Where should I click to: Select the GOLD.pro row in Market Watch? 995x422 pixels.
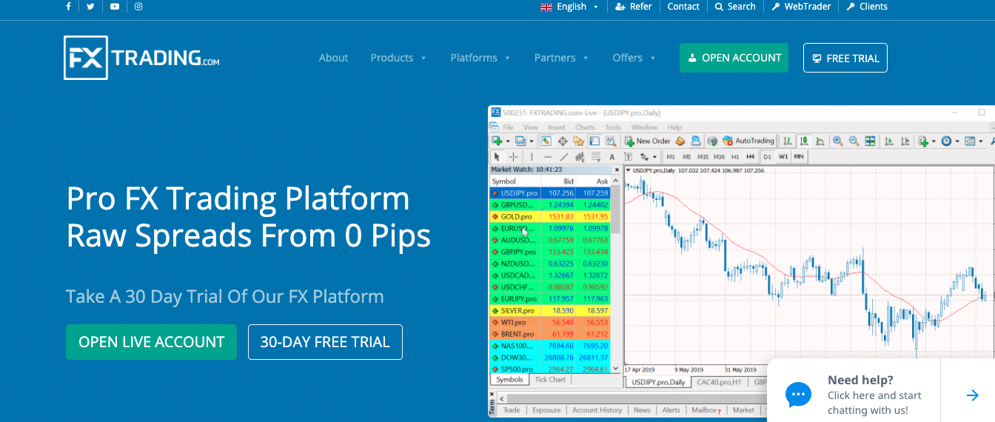550,216
